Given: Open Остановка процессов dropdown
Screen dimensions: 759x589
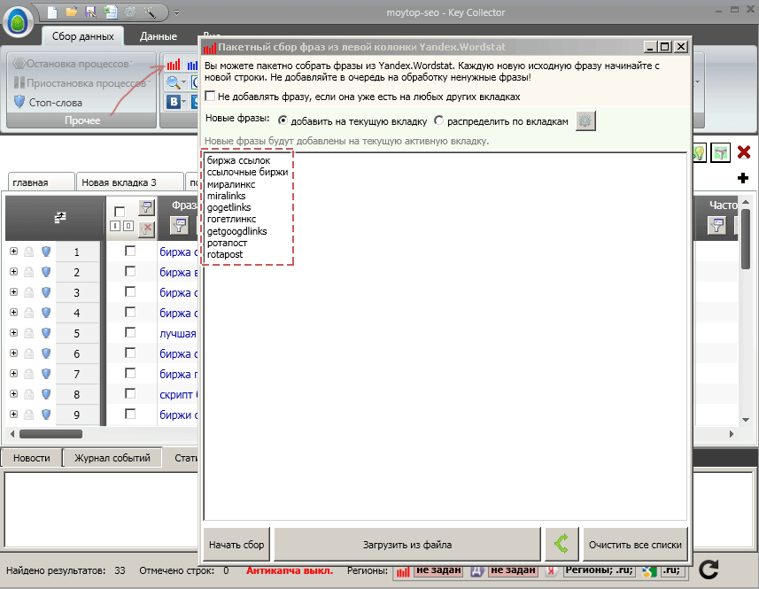Looking at the screenshot, I should [73, 64].
